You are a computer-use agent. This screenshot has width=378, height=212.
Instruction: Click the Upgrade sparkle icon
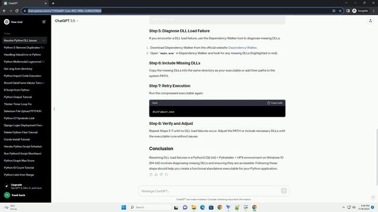(6, 186)
